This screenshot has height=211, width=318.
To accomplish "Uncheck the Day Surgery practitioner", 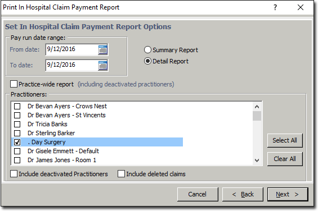I will [17, 142].
